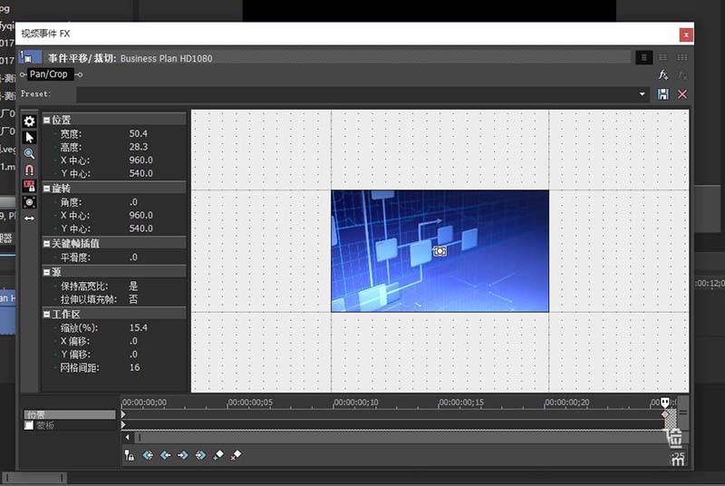Collapse the 位置 property group
Image resolution: width=725 pixels, height=486 pixels.
47,121
